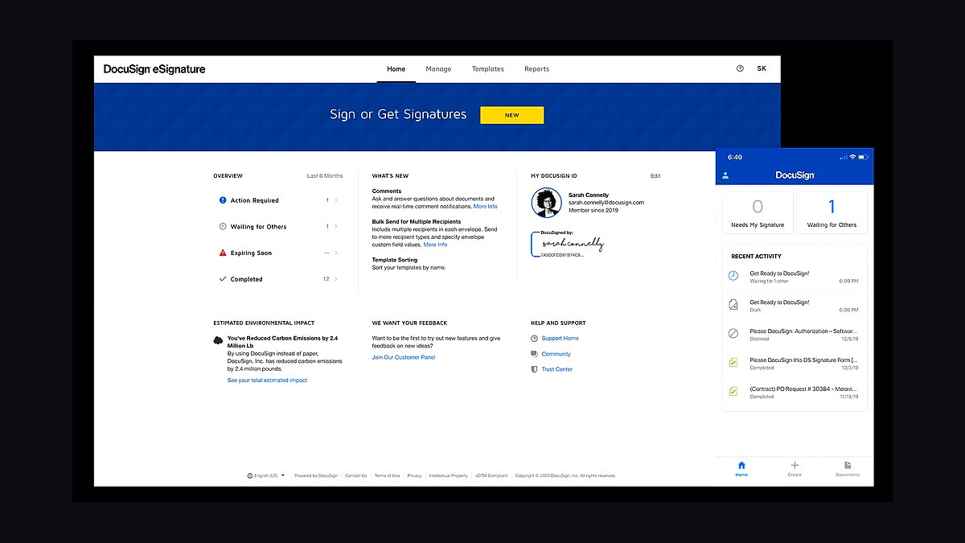The image size is (965, 543).
Task: Open the English (US) language dropdown
Action: tap(266, 475)
